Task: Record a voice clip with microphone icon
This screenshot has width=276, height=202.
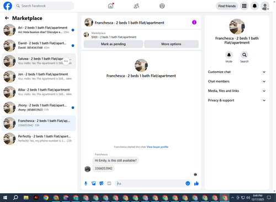Action: coord(86,183)
